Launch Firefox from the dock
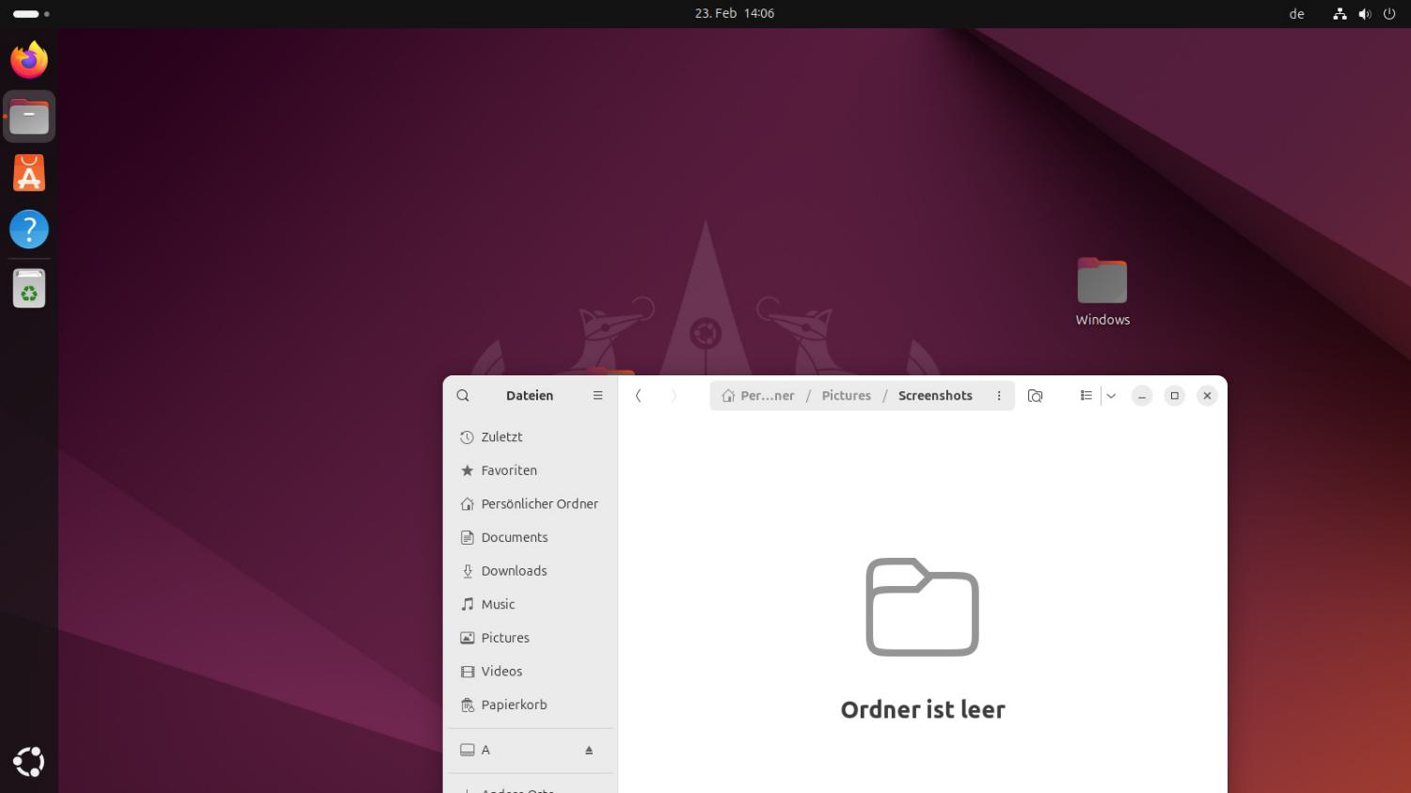The image size is (1411, 793). click(29, 61)
